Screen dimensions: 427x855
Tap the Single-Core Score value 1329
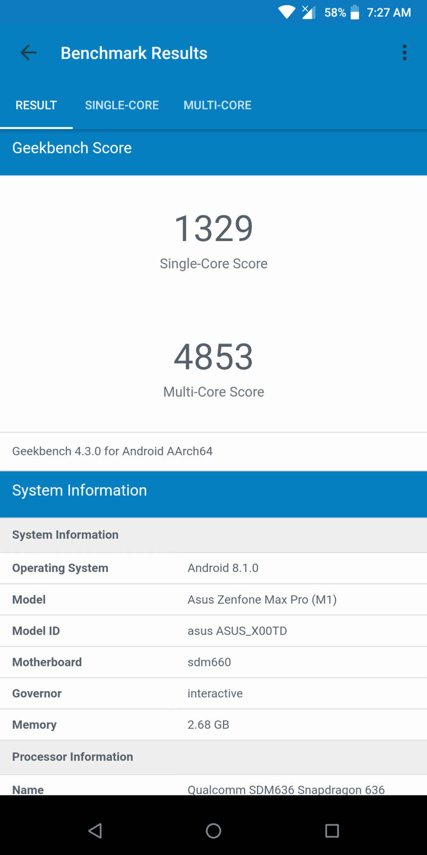[213, 228]
